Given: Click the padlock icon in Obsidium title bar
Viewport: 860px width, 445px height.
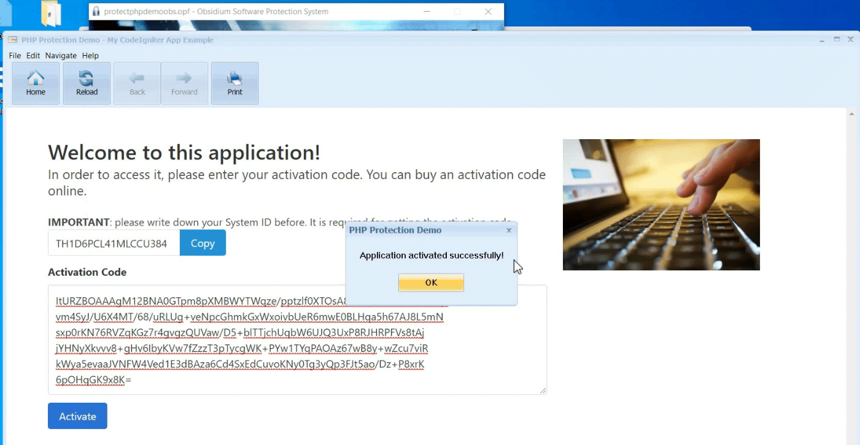Looking at the screenshot, I should 96,12.
